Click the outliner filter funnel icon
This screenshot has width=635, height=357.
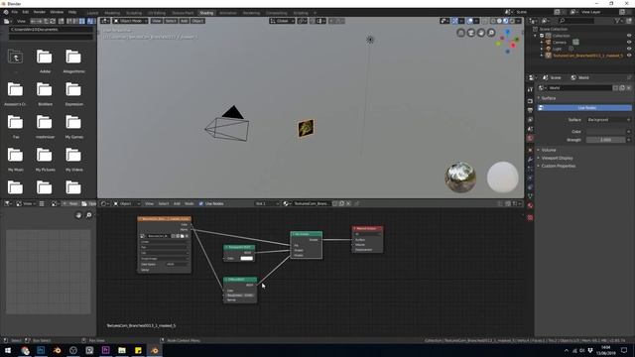(618, 21)
